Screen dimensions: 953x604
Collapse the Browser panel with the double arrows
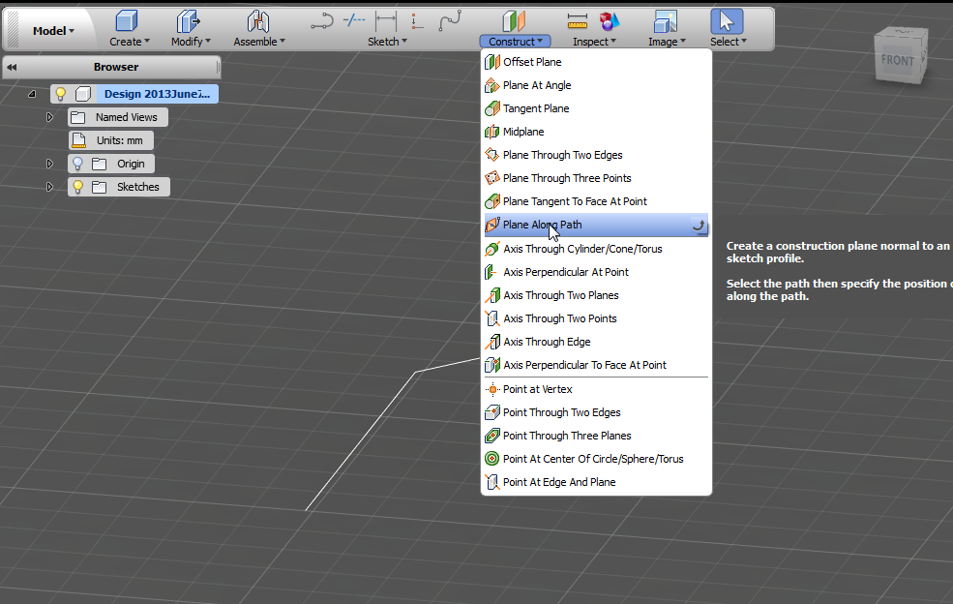12,67
